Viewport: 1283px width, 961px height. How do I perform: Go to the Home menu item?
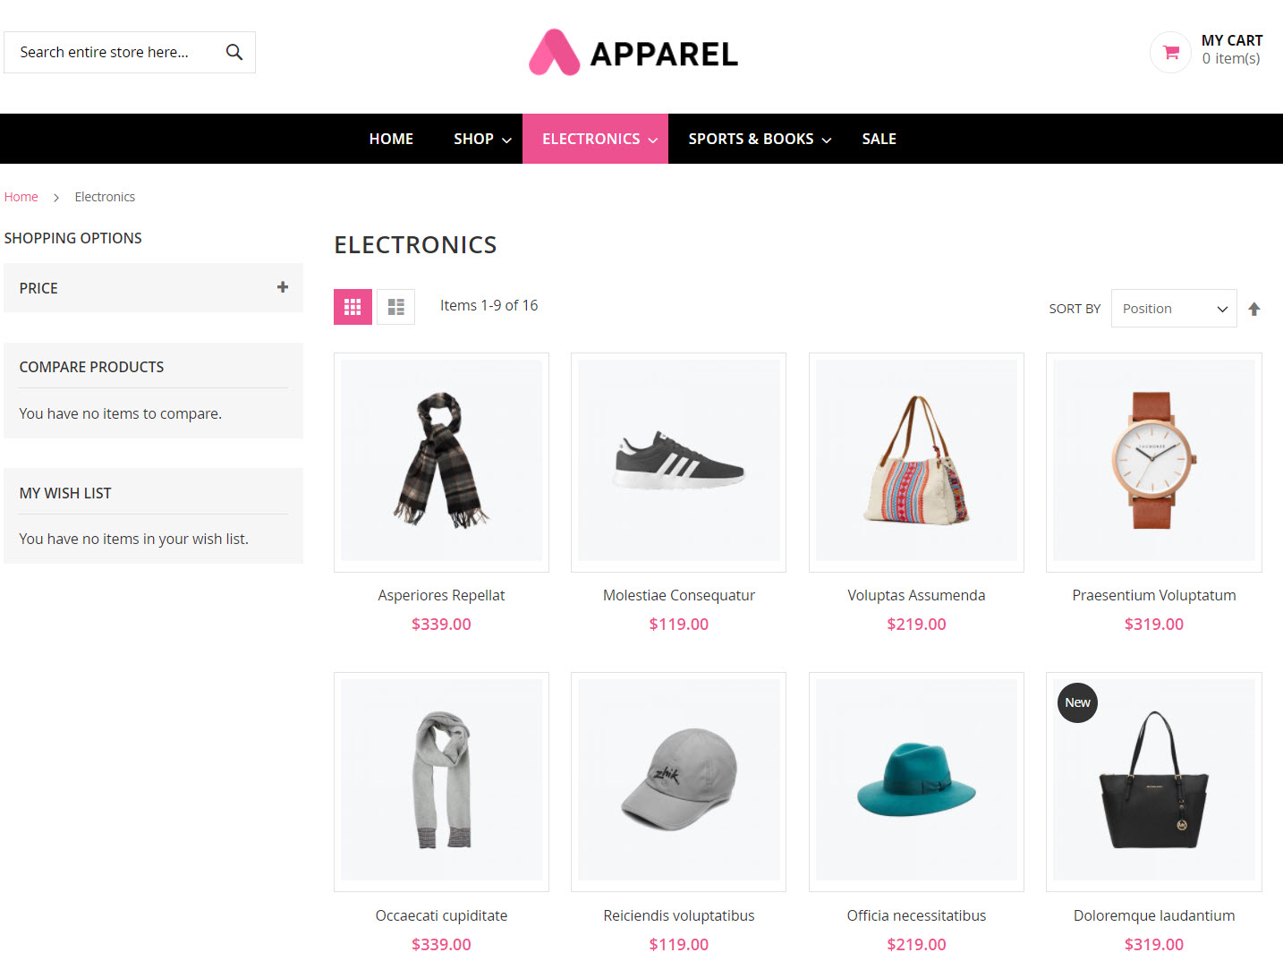tap(391, 139)
